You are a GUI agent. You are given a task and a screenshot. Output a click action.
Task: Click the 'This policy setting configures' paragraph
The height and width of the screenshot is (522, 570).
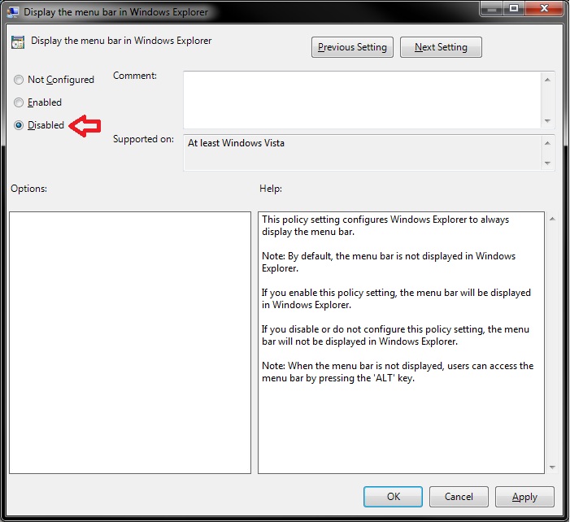click(x=385, y=226)
